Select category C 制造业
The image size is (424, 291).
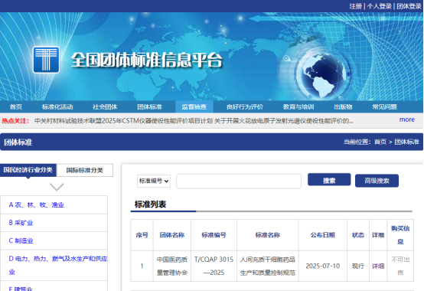point(21,240)
